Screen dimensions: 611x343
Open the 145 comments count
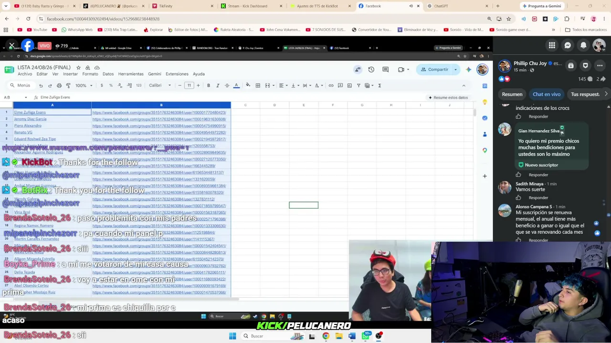click(x=585, y=79)
